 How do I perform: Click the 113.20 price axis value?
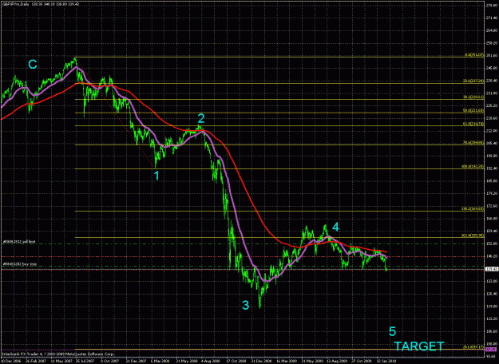(491, 319)
